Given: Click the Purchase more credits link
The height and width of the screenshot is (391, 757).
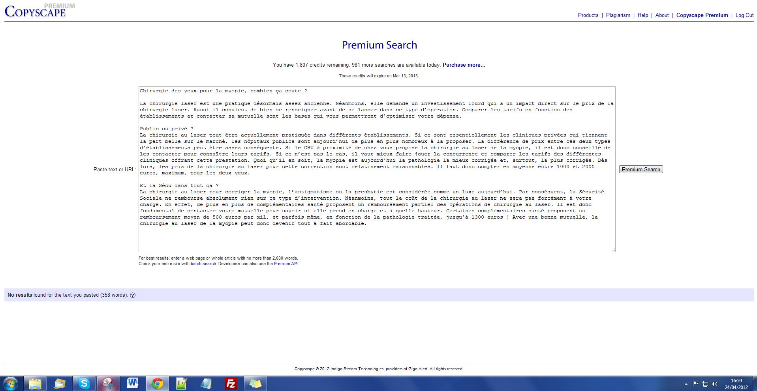Looking at the screenshot, I should [x=464, y=65].
